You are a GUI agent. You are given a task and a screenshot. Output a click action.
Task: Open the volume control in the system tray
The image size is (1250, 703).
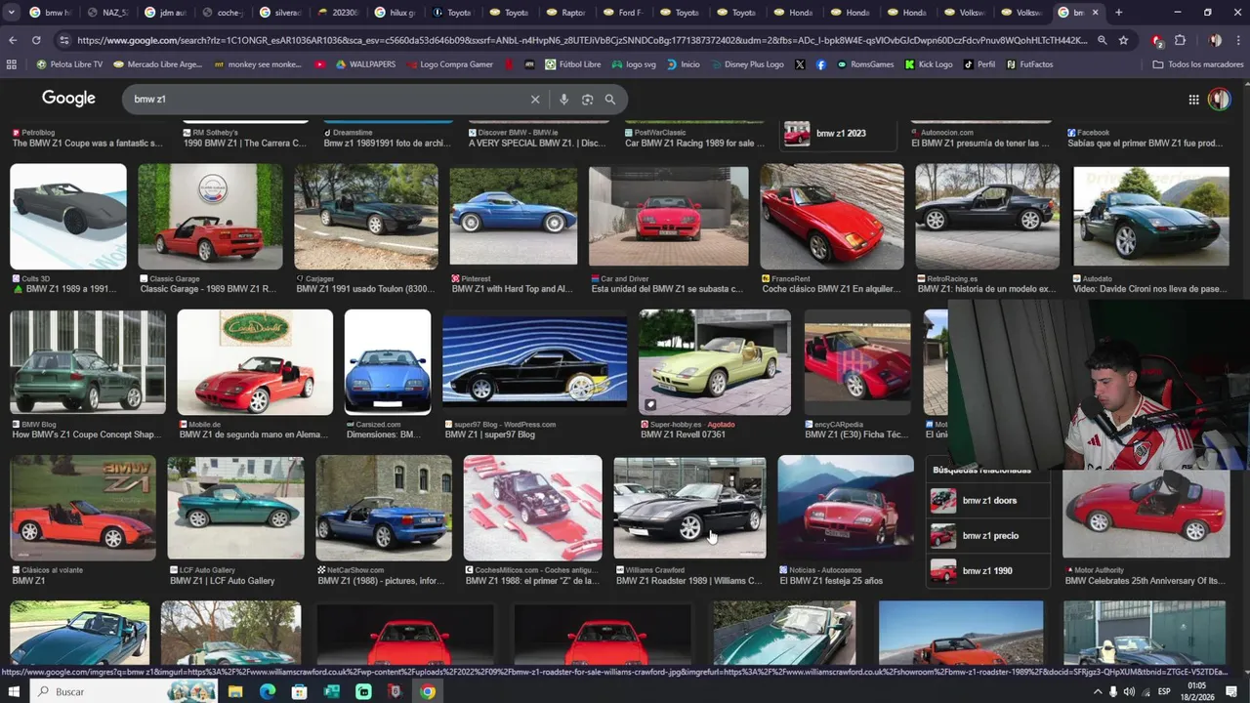[x=1129, y=691]
